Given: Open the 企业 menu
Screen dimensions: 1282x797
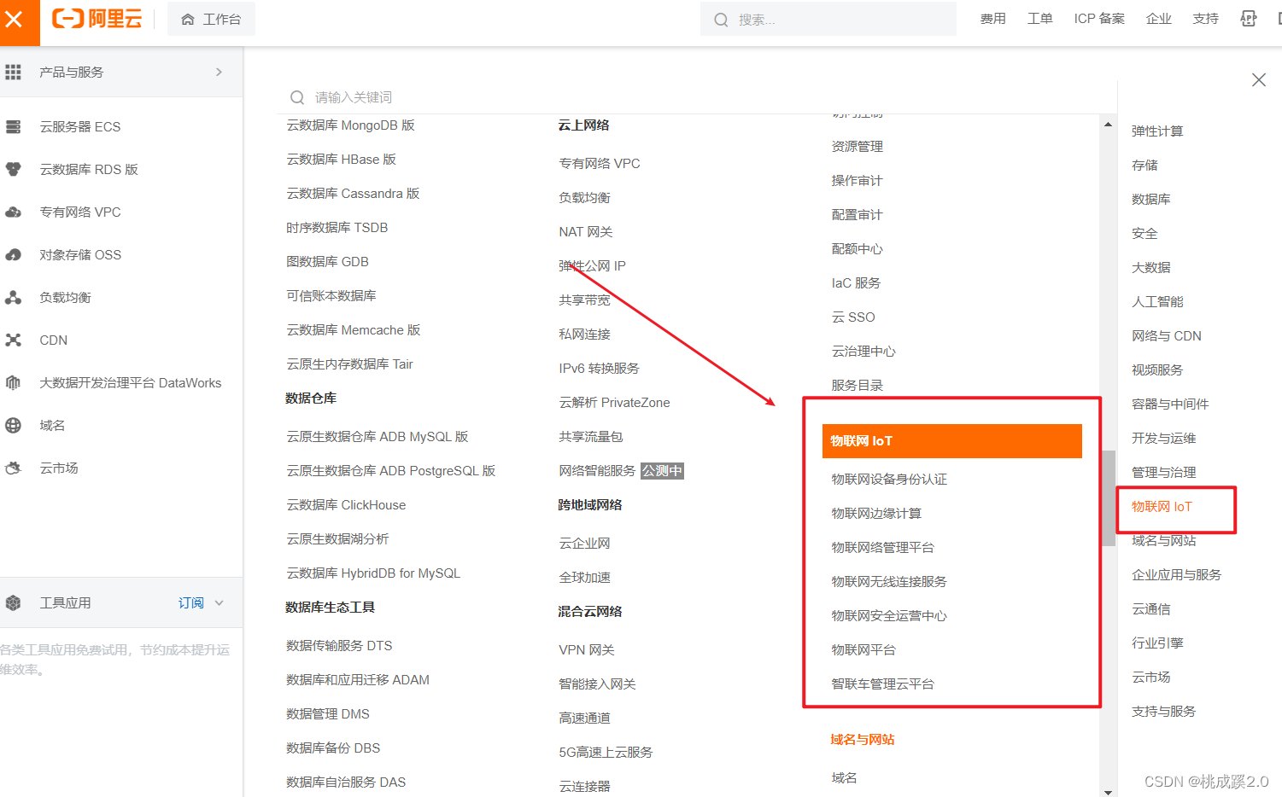Looking at the screenshot, I should 1158,19.
